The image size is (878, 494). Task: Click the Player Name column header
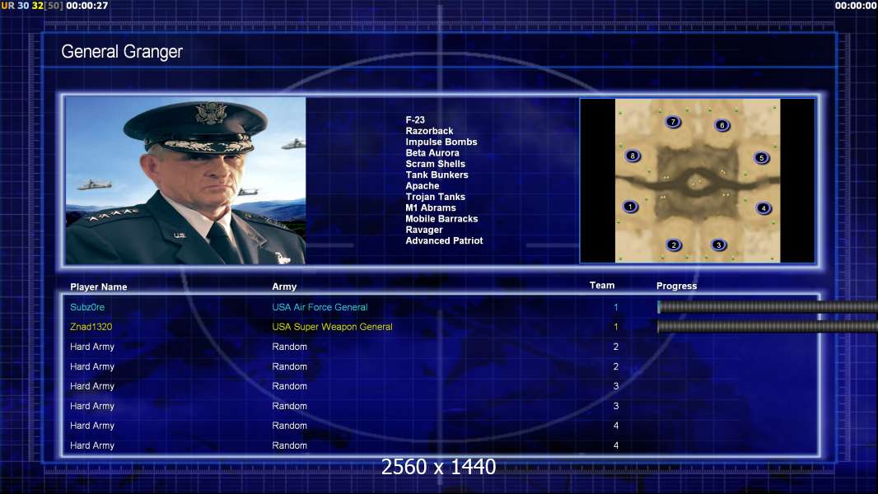(99, 287)
